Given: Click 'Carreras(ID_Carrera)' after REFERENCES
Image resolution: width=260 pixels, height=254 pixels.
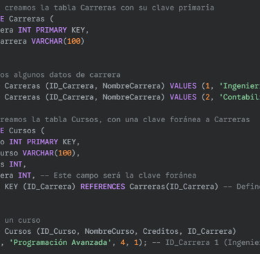Looking at the screenshot, I should [174, 187].
